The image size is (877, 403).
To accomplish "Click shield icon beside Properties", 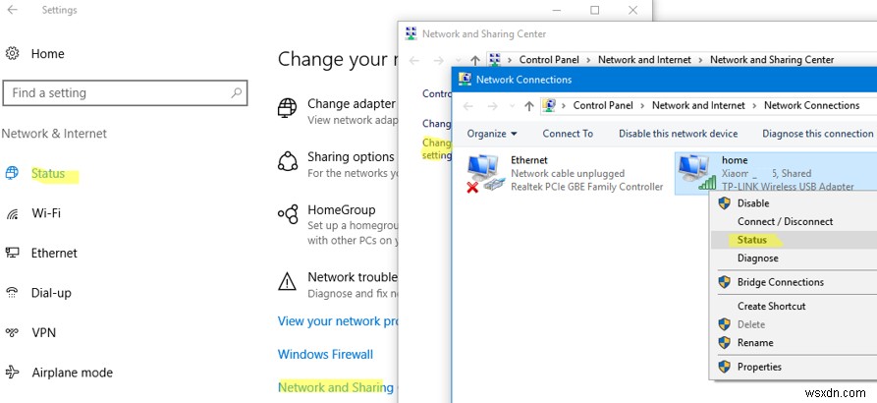I will click(x=725, y=368).
